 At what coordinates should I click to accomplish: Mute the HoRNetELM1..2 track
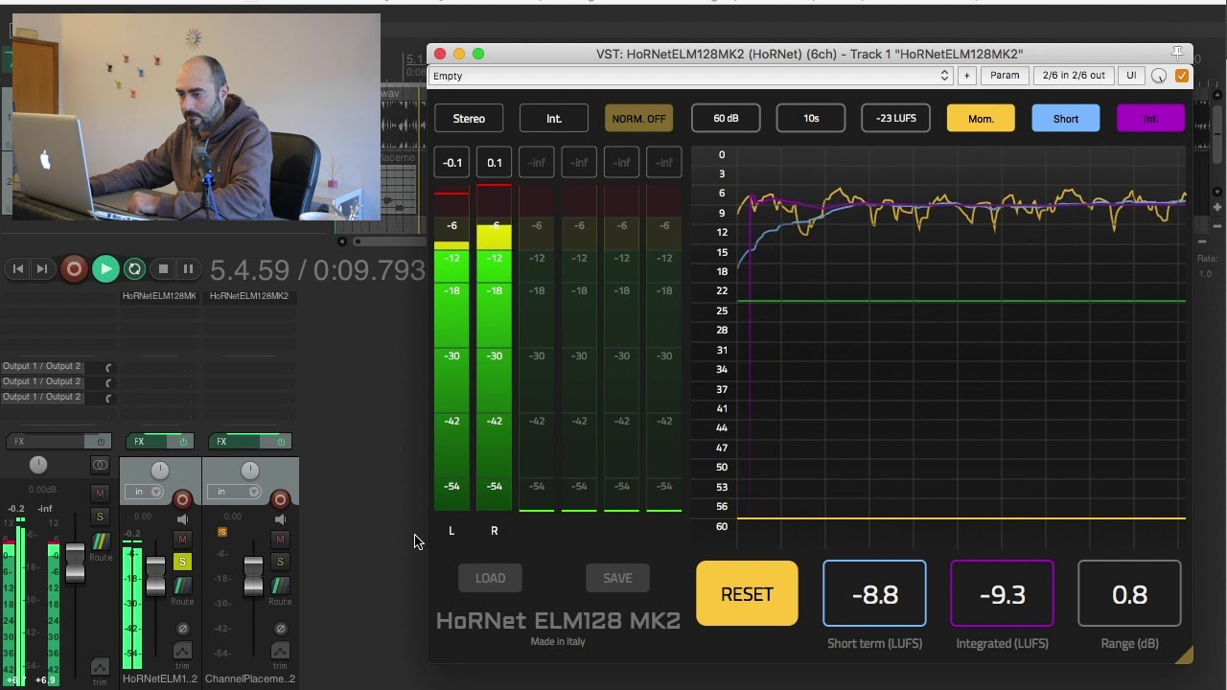[182, 540]
